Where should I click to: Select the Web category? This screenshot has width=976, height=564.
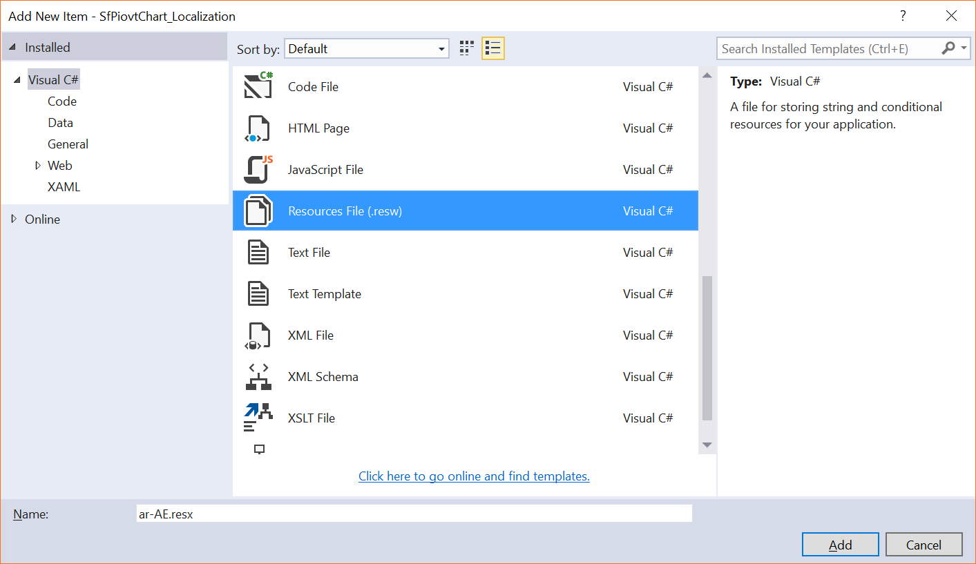(60, 165)
